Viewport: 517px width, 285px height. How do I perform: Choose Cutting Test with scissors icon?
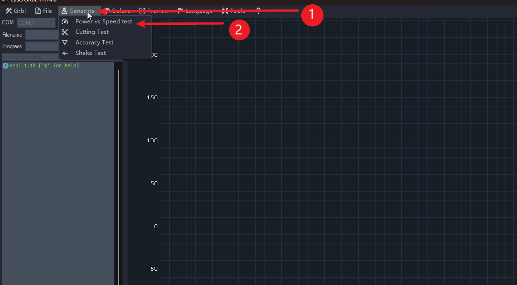[x=92, y=32]
